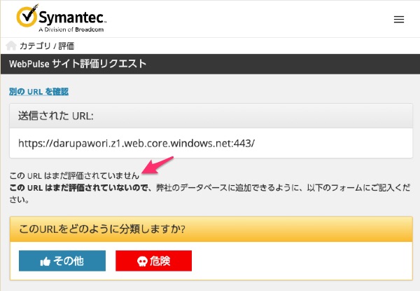This screenshot has width=420, height=291.
Task: Select the 評価 breadcrumb item
Action: click(66, 46)
